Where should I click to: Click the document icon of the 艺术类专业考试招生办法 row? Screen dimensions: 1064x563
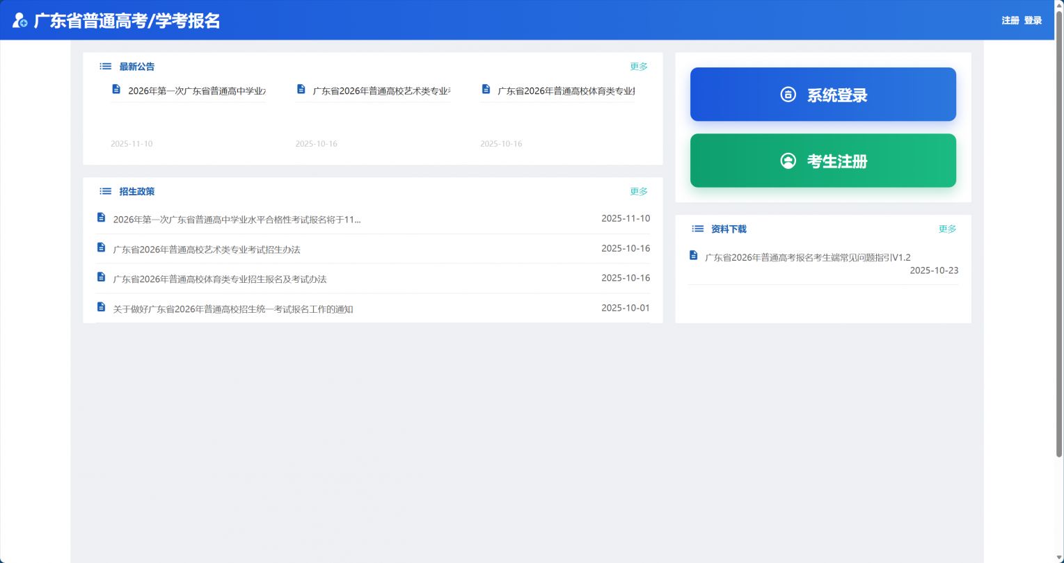101,247
